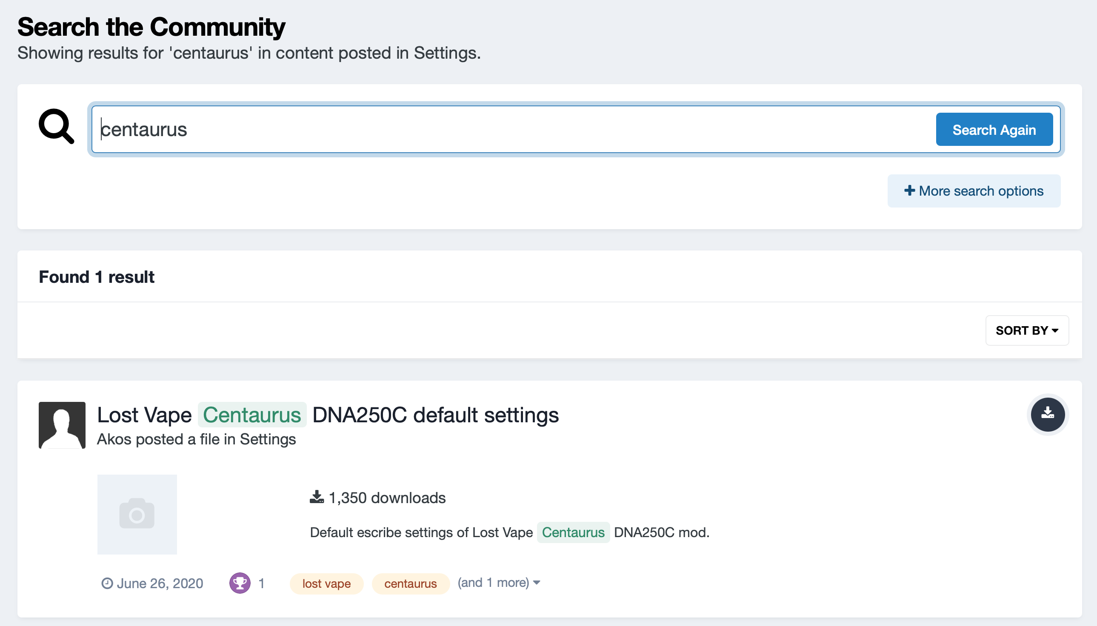This screenshot has height=626, width=1097.
Task: Click the download icon next to 1,350 downloads
Action: click(317, 497)
